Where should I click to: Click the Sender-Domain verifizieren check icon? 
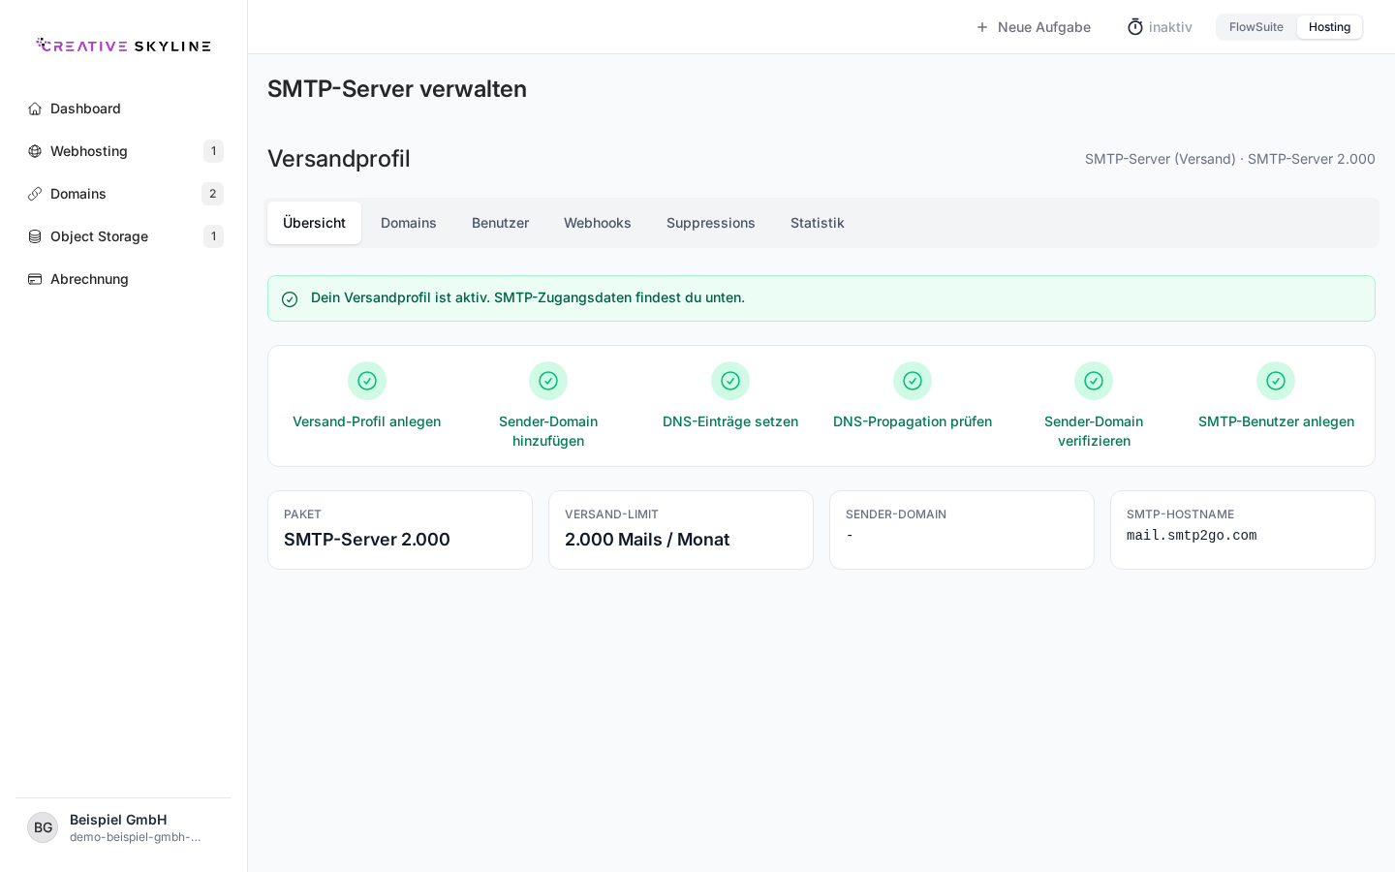point(1094,381)
